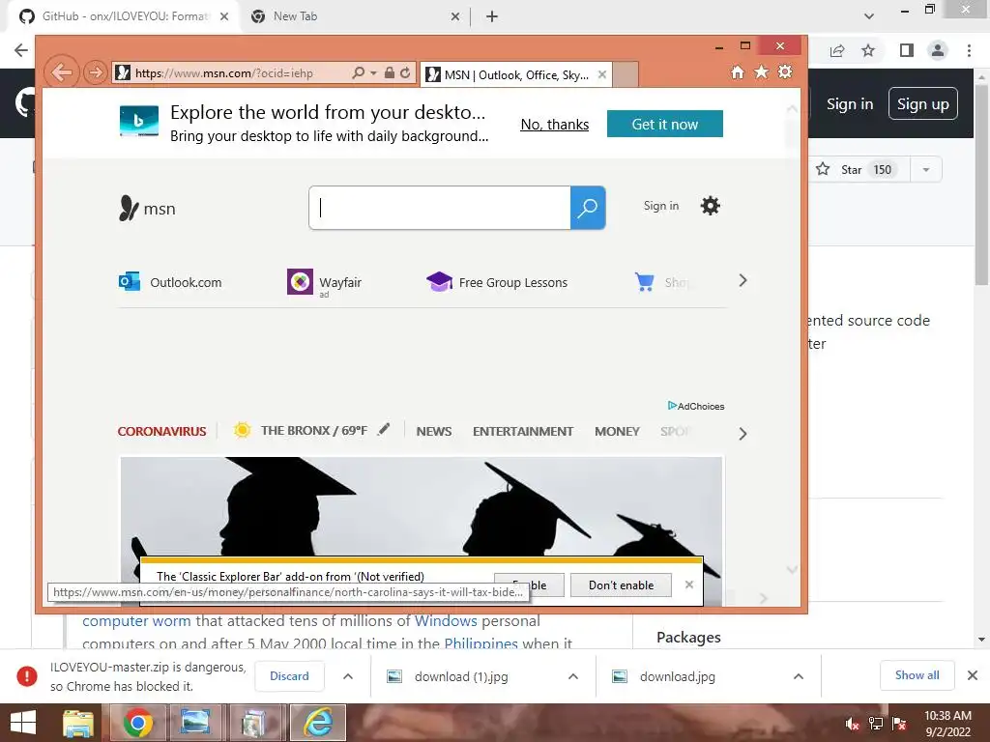Viewport: 990px width, 742px height.
Task: Open Chrome tab search dropdown chevron
Action: tap(869, 16)
